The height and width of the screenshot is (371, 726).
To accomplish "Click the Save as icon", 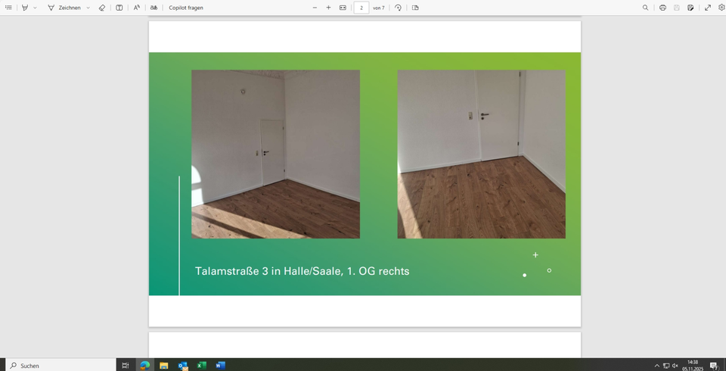I will pos(690,8).
